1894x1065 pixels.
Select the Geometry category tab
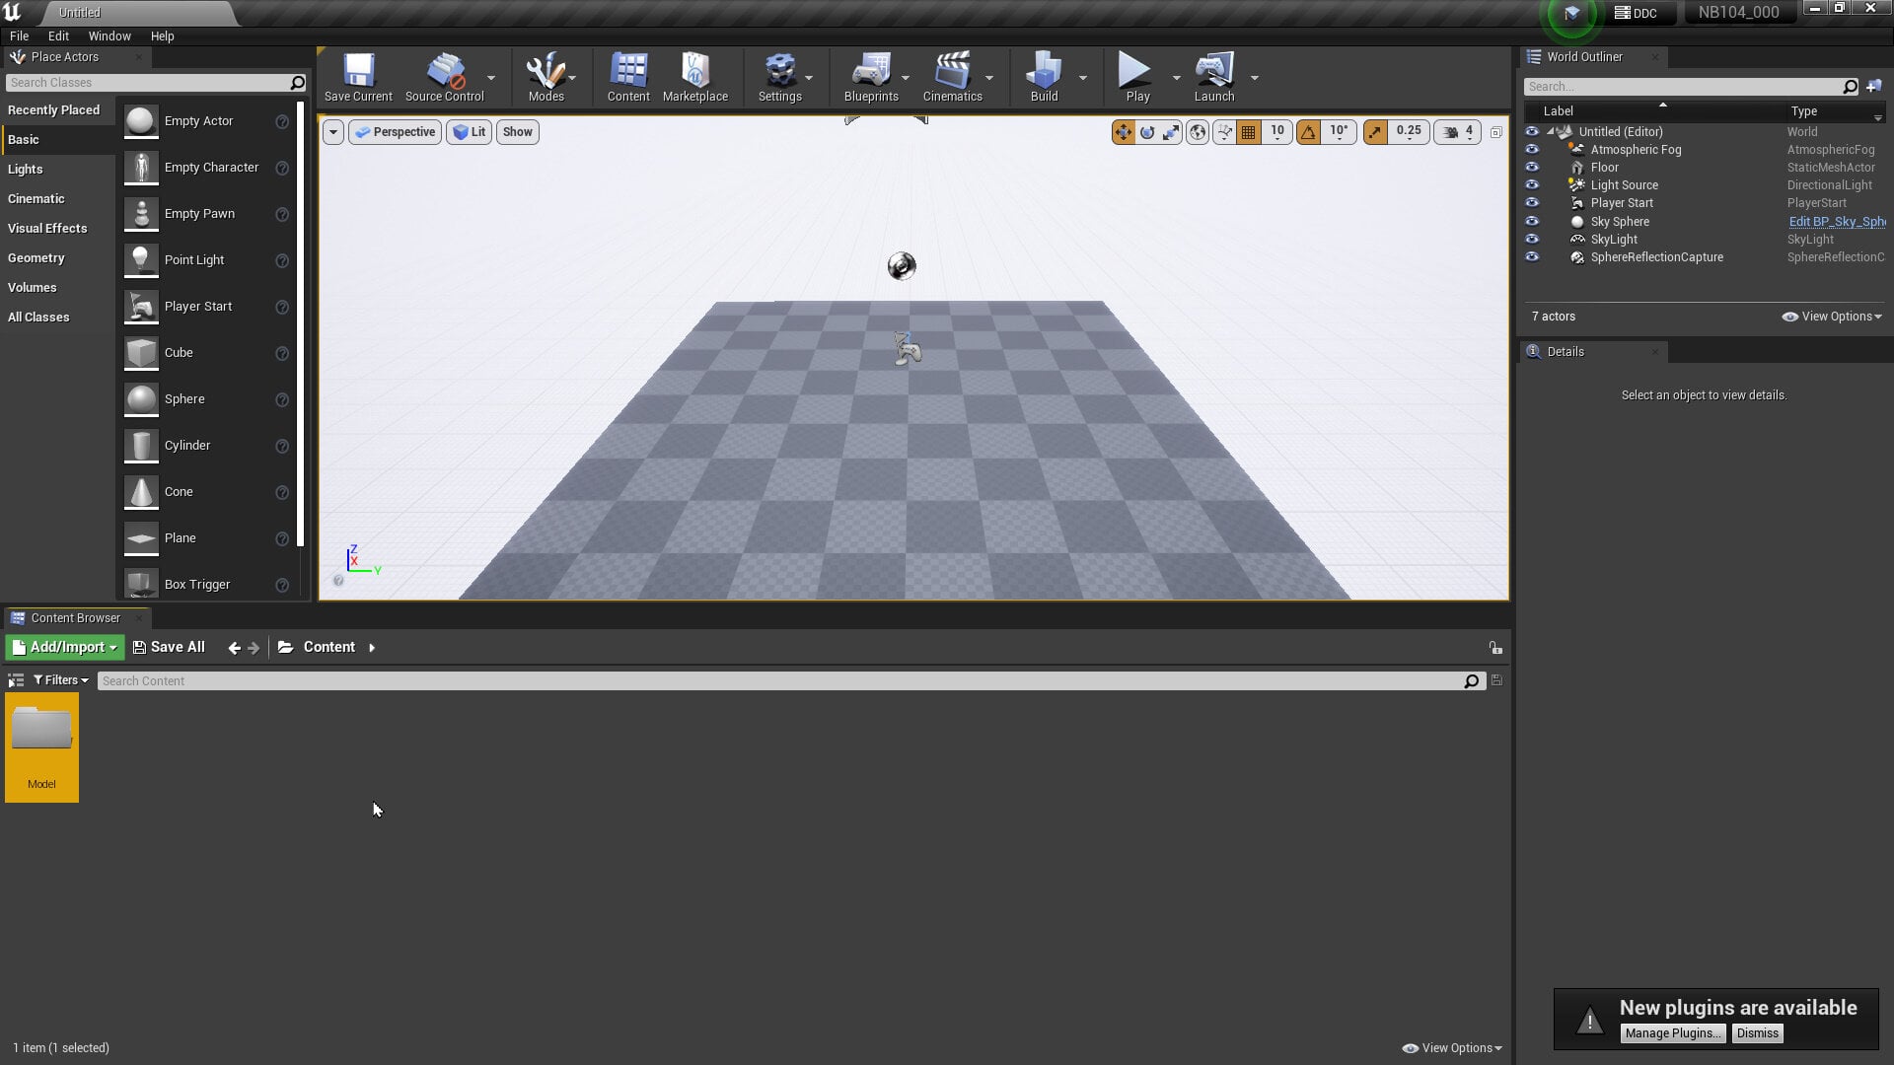(x=58, y=258)
